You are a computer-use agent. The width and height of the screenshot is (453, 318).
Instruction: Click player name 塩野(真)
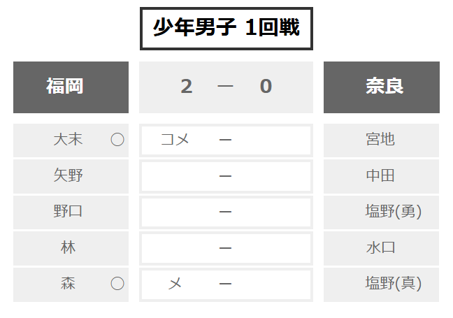(x=394, y=283)
